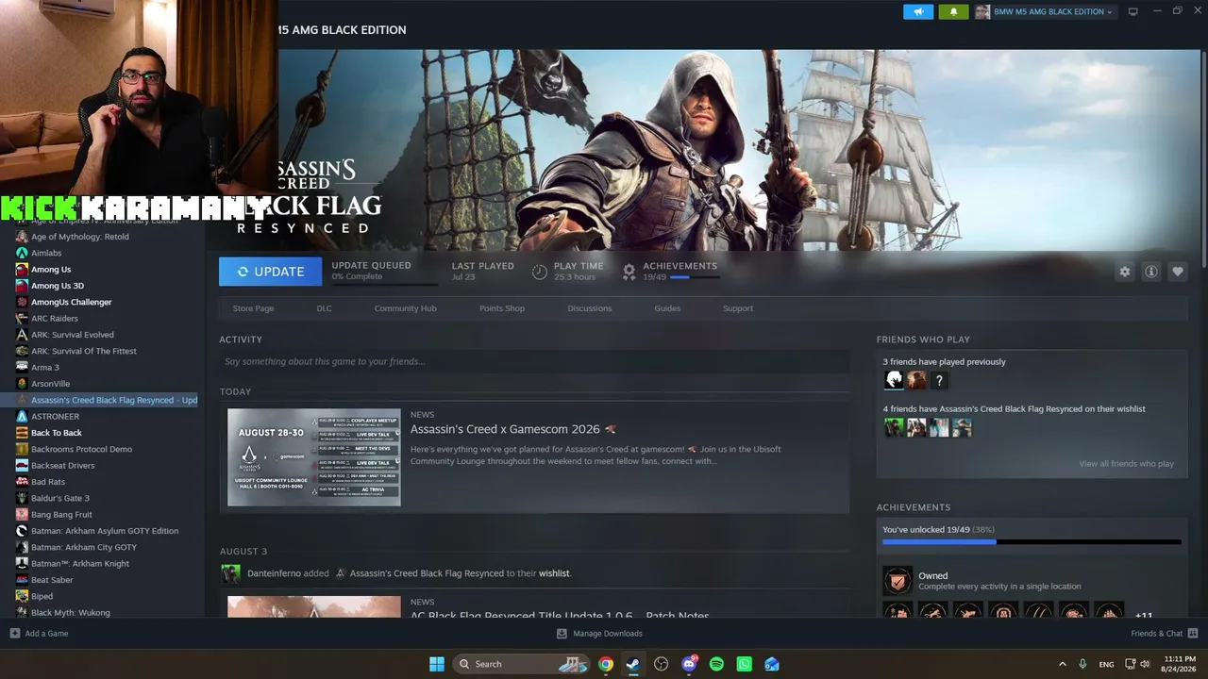Show game info via the circled i icon
1208x679 pixels.
point(1151,272)
